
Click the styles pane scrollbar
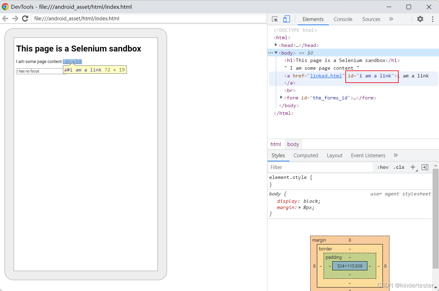tap(435, 219)
